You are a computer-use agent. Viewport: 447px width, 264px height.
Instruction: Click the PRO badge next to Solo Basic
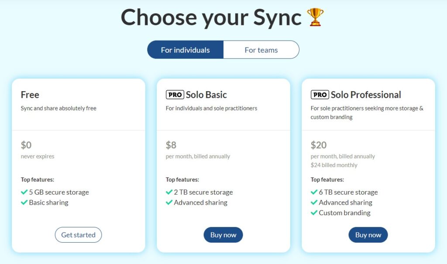[175, 95]
